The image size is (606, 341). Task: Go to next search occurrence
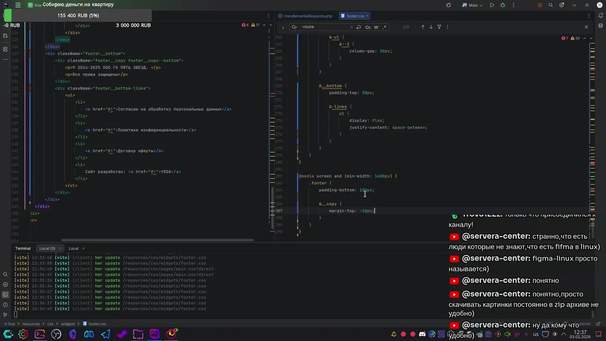click(431, 27)
